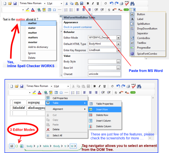
Task: Open Find binoculars icon in top toolbar
Action: [132, 3]
